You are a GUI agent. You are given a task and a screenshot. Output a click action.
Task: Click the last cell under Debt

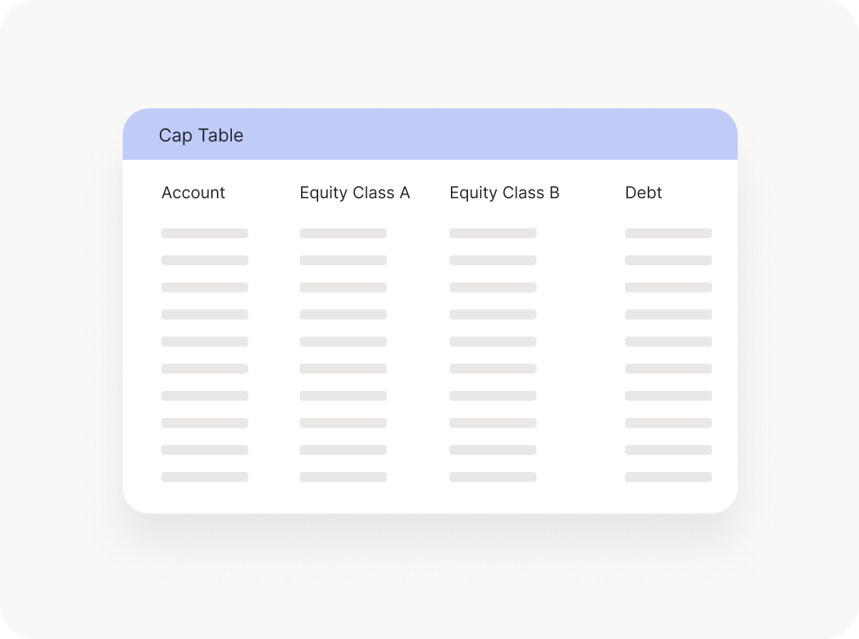click(x=669, y=477)
